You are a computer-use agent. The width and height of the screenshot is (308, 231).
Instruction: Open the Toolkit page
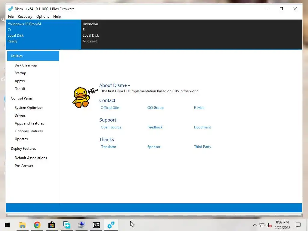(x=20, y=89)
